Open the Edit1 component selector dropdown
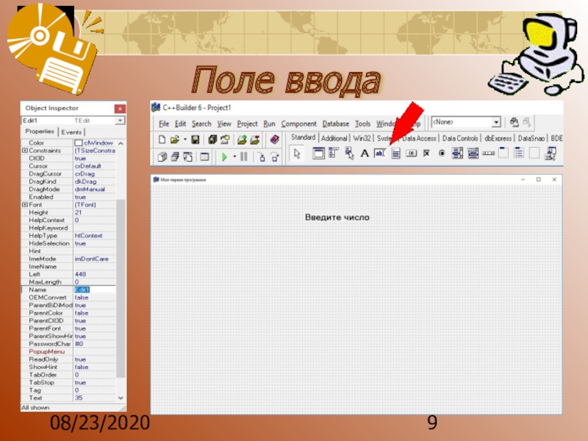The height and width of the screenshot is (441, 588). point(121,120)
